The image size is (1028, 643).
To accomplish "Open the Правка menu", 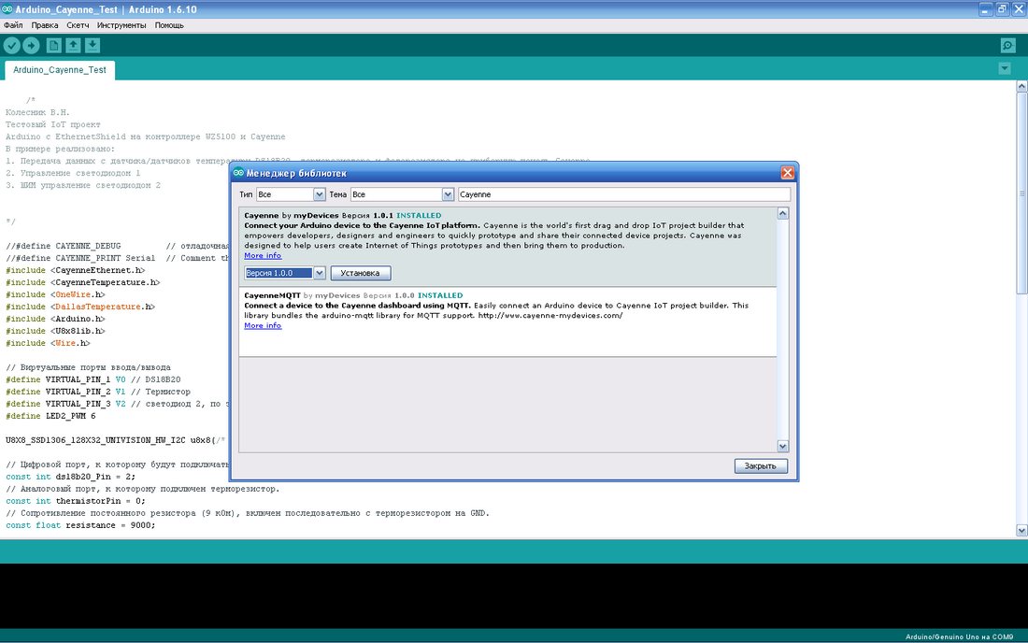I will point(45,25).
